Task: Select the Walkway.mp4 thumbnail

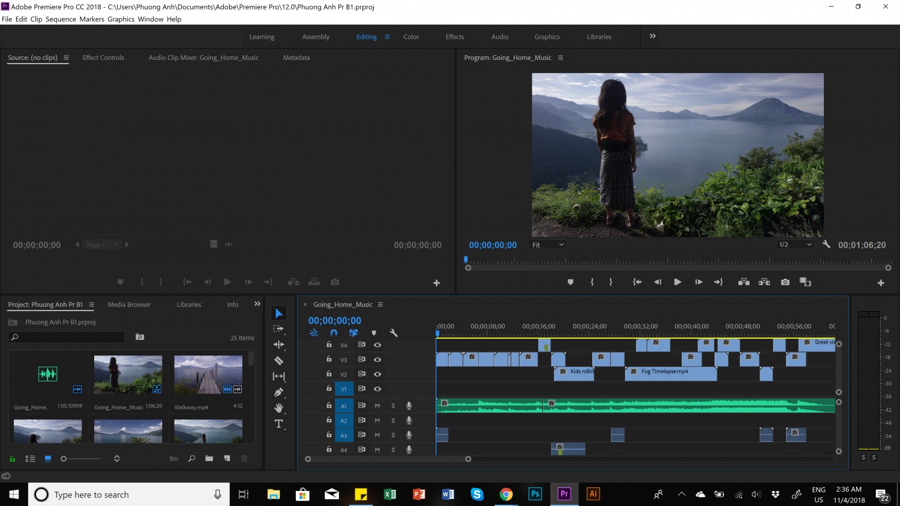Action: point(208,375)
